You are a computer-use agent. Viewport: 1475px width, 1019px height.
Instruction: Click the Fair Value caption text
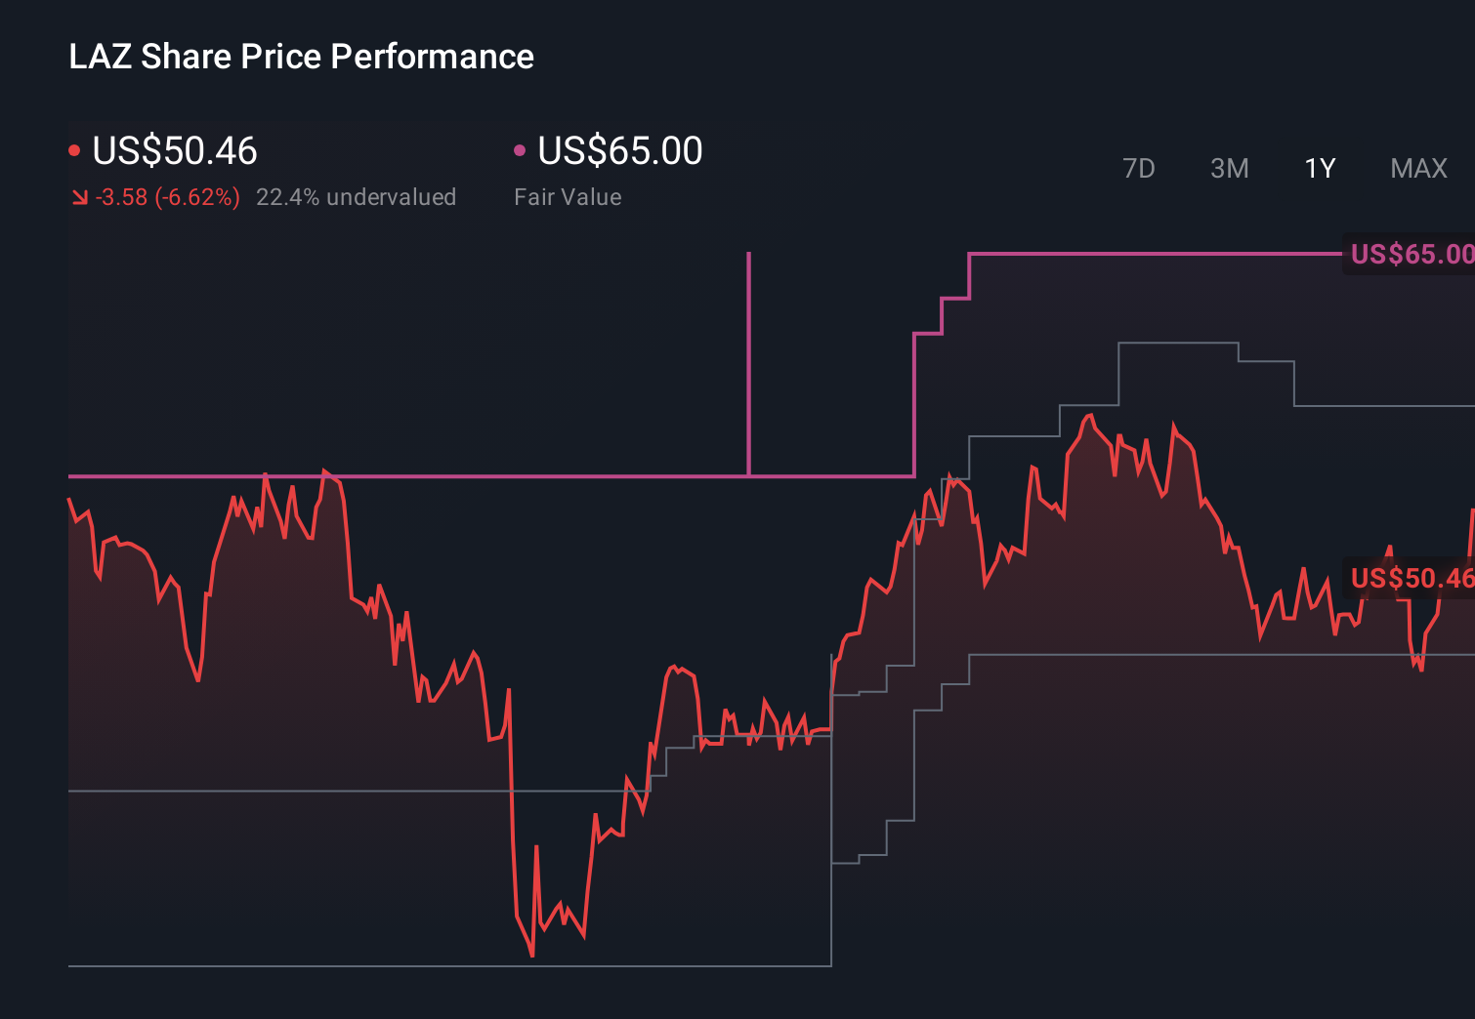[x=568, y=196]
